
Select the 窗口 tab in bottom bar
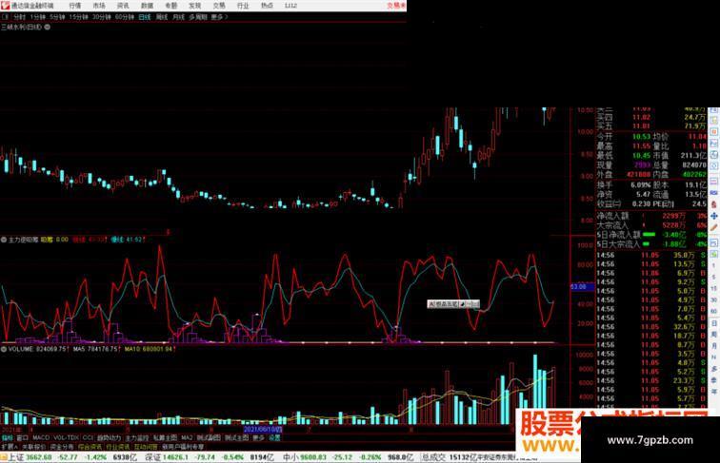[23, 437]
